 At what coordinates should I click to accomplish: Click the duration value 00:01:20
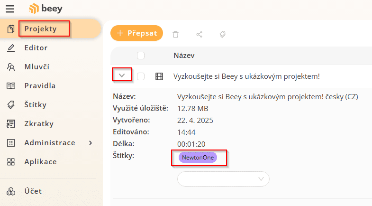point(191,144)
